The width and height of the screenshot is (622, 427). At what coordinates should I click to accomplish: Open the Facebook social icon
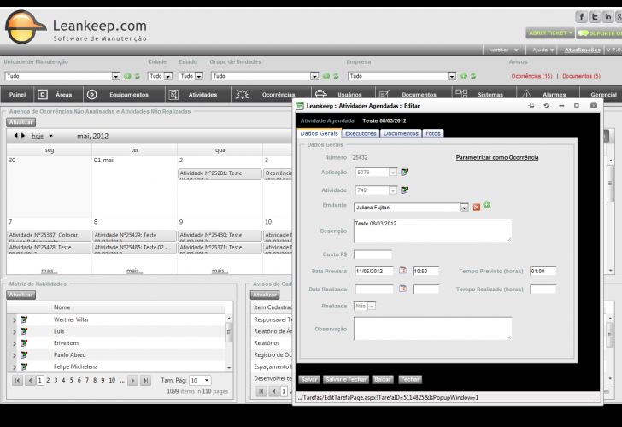(x=581, y=17)
